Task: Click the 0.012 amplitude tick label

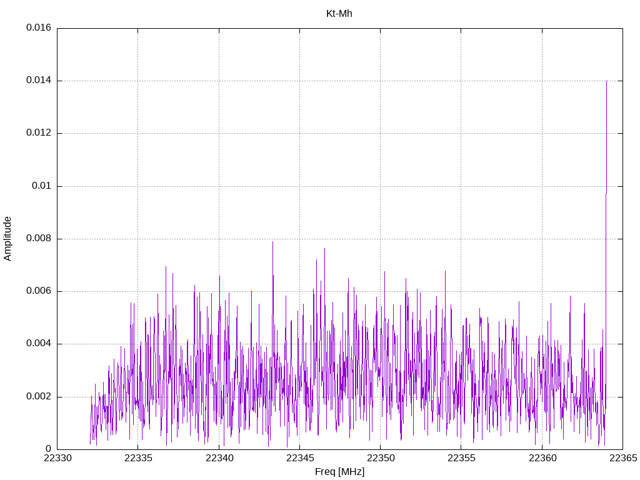Action: pyautogui.click(x=39, y=133)
